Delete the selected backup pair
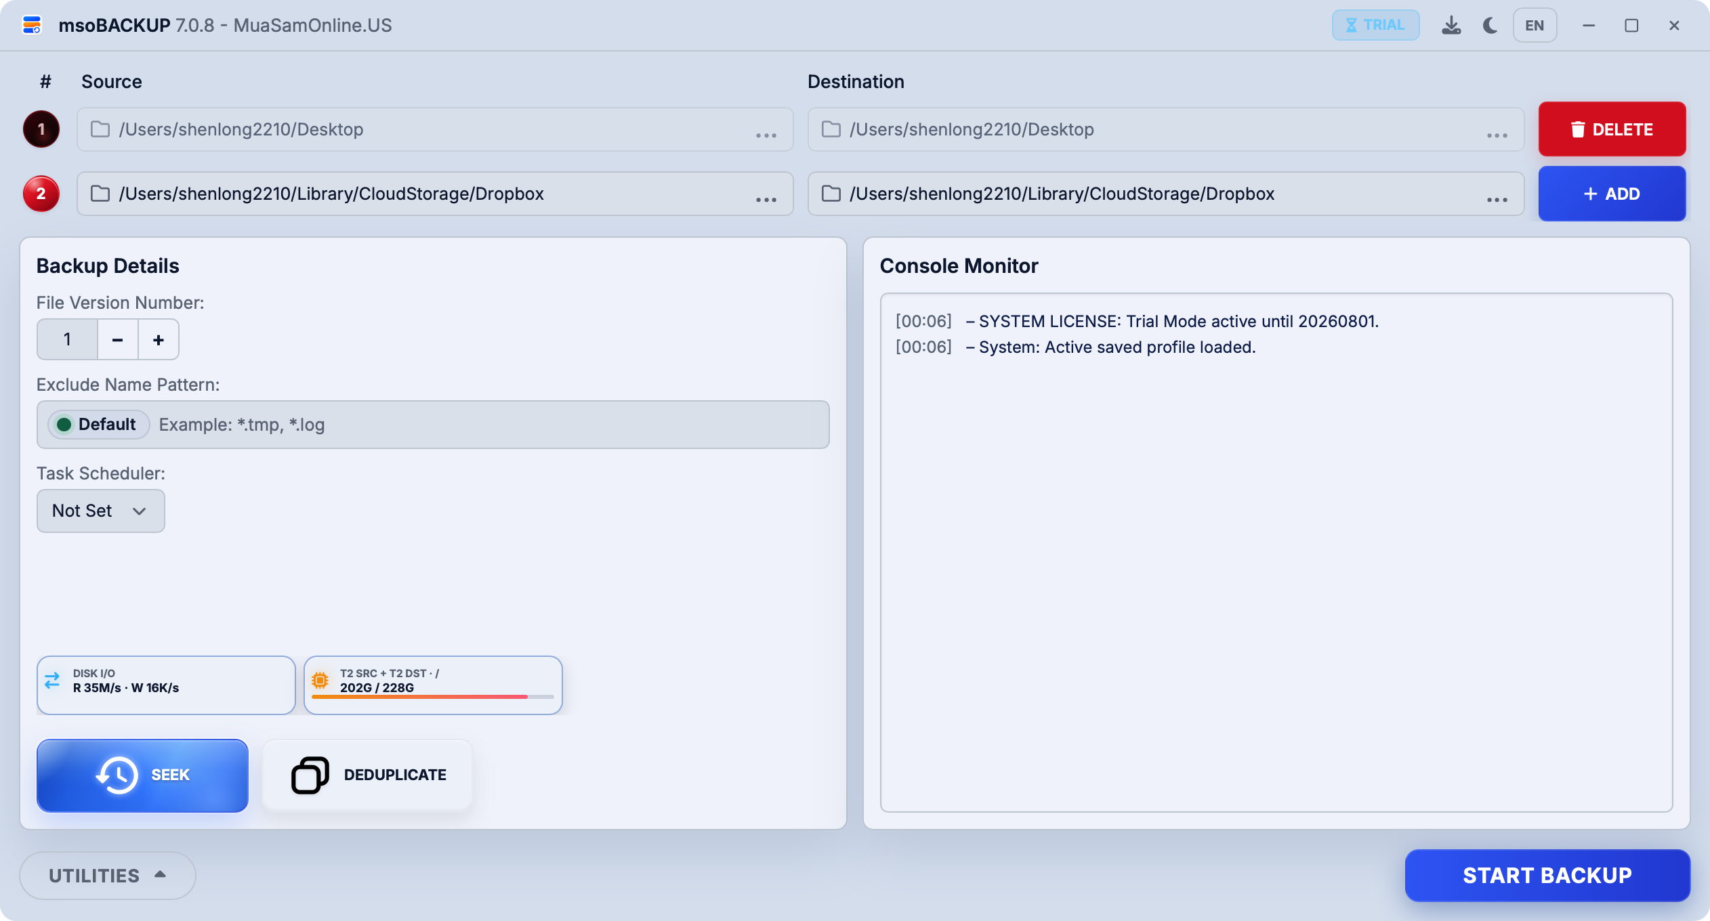Screen dimensions: 1710x921 1612,129
